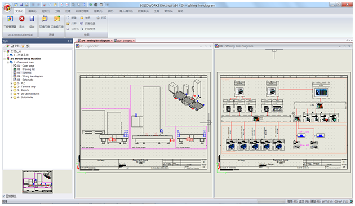Click the SOLIDWORKS Electrical application logo button

point(7,8)
